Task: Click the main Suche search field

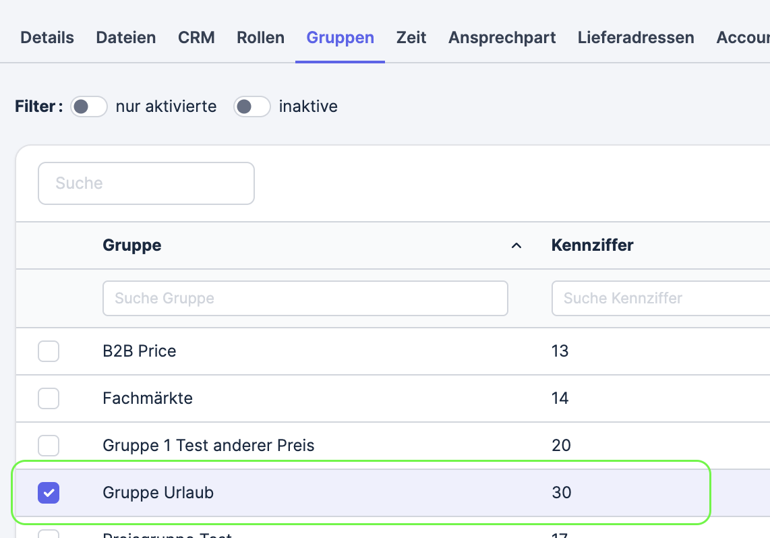Action: point(146,183)
